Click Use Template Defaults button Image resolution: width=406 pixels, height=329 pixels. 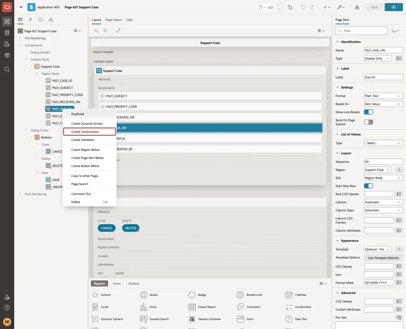click(383, 258)
